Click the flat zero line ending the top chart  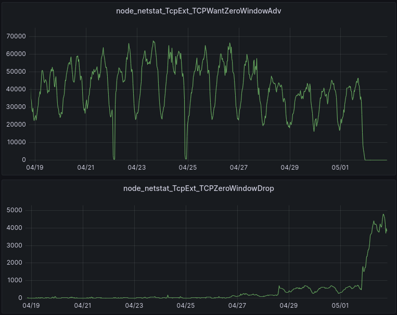[x=377, y=160]
